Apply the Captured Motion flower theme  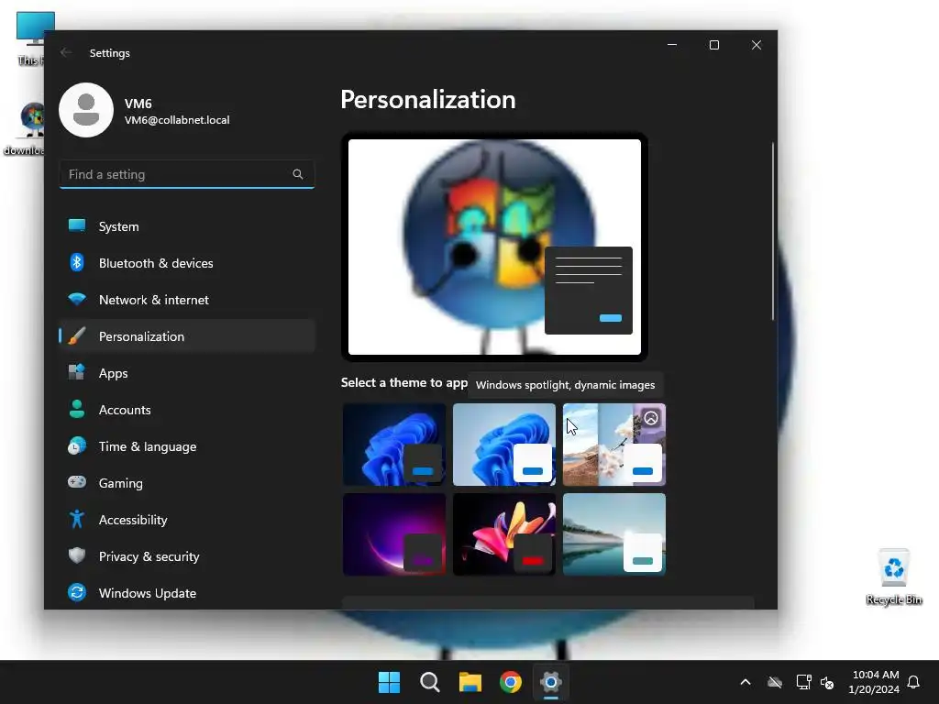coord(504,534)
